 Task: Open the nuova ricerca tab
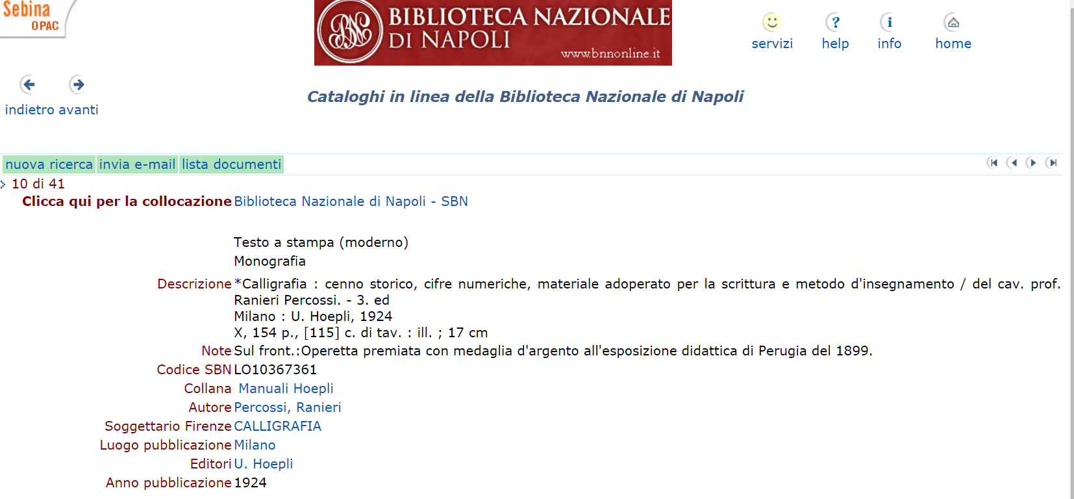[49, 164]
